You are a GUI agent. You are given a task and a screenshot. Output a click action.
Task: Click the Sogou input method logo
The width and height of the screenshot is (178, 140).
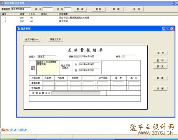[5, 130]
